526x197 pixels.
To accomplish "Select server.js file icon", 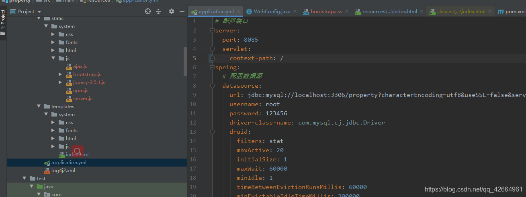I will (69, 98).
